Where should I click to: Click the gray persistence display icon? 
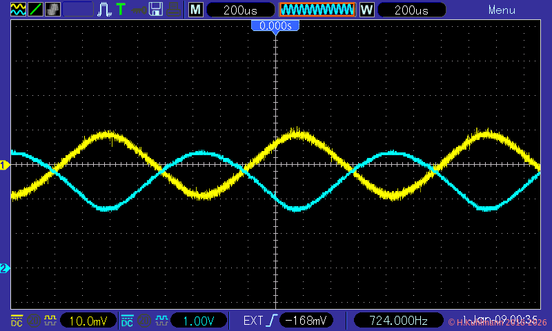(x=52, y=10)
